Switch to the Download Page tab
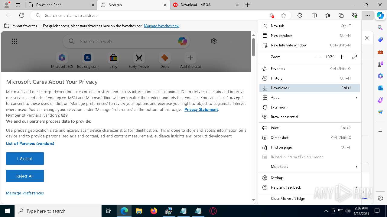Screen dimensions: 387x217 [x=60, y=5]
